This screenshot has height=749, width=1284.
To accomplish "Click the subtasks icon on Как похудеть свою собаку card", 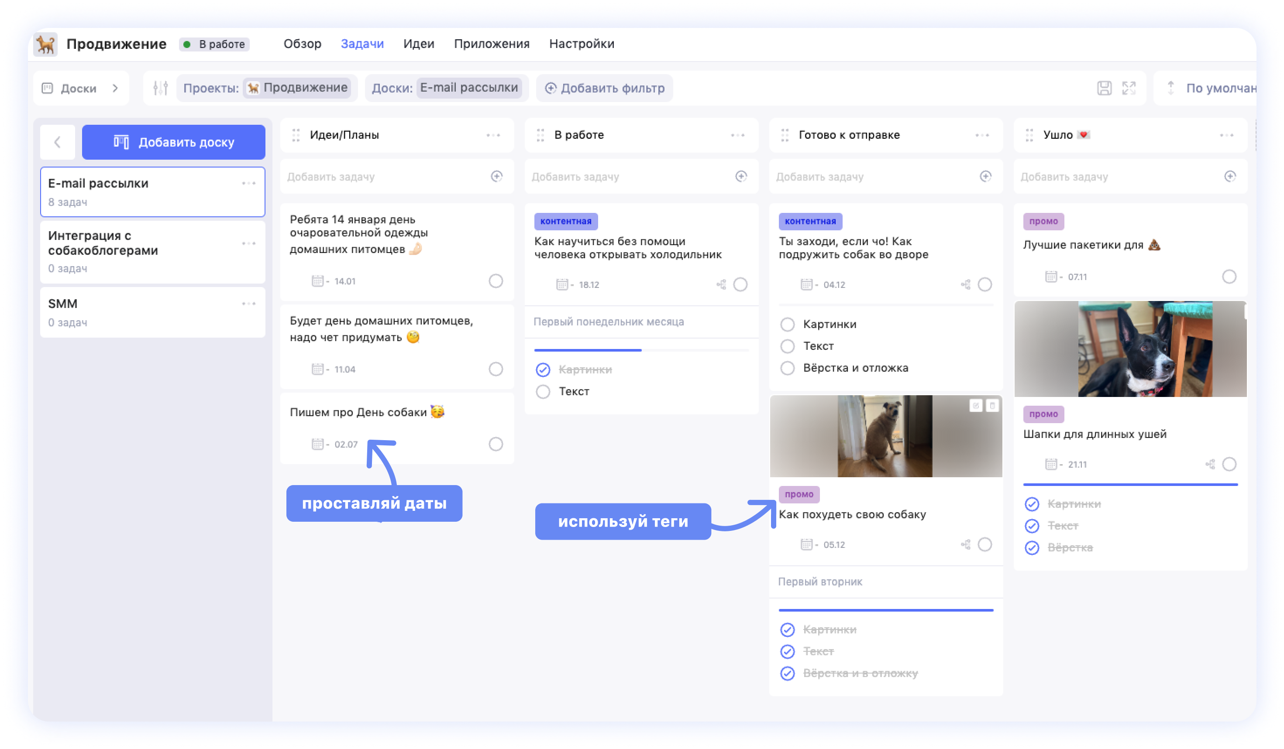I will point(965,544).
